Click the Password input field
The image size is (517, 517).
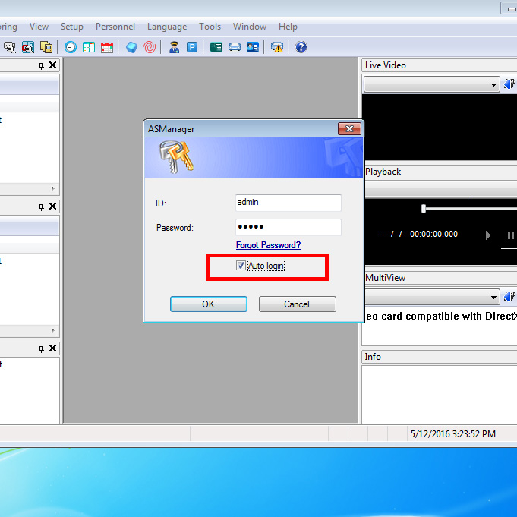pos(288,227)
